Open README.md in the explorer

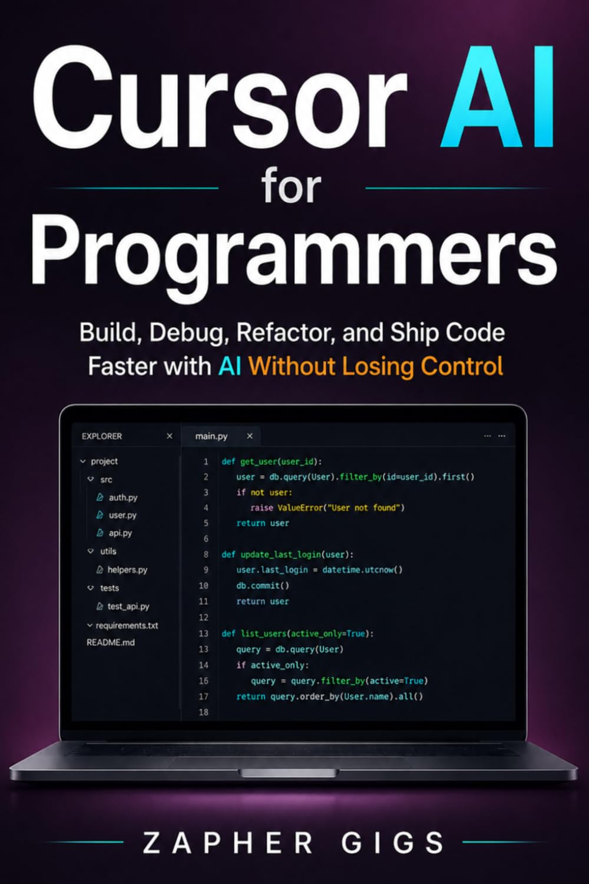click(111, 642)
